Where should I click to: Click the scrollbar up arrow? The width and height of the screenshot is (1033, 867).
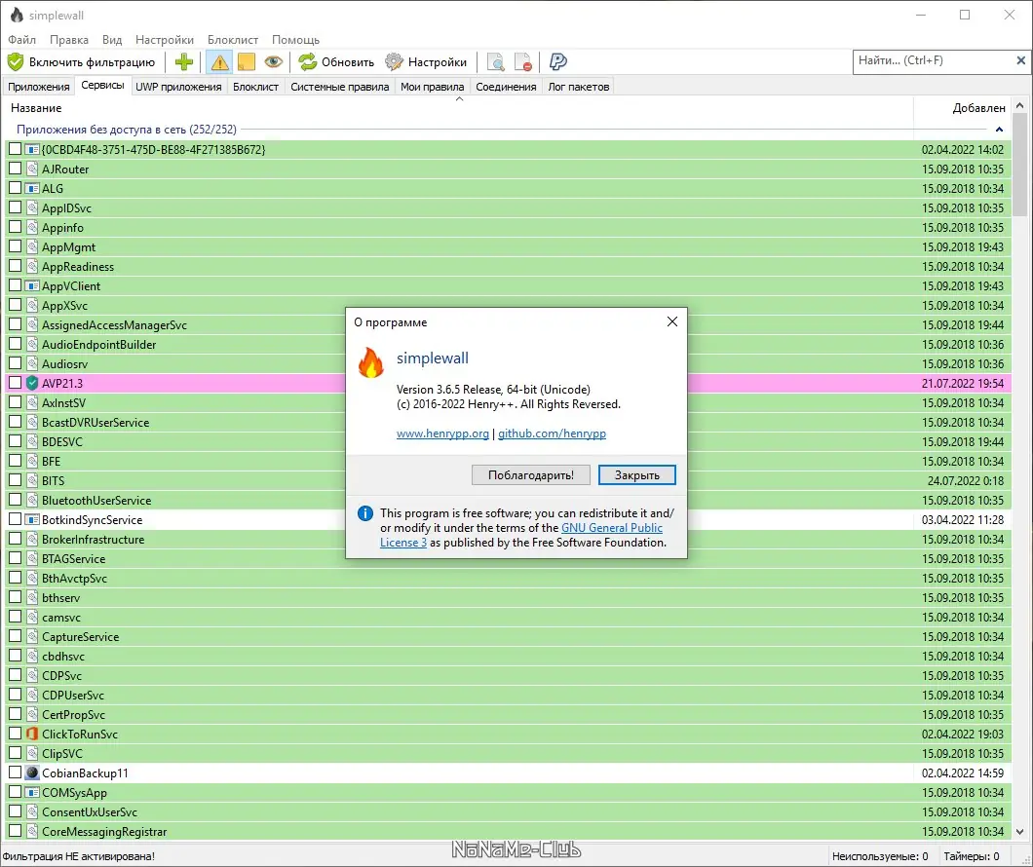[1019, 104]
